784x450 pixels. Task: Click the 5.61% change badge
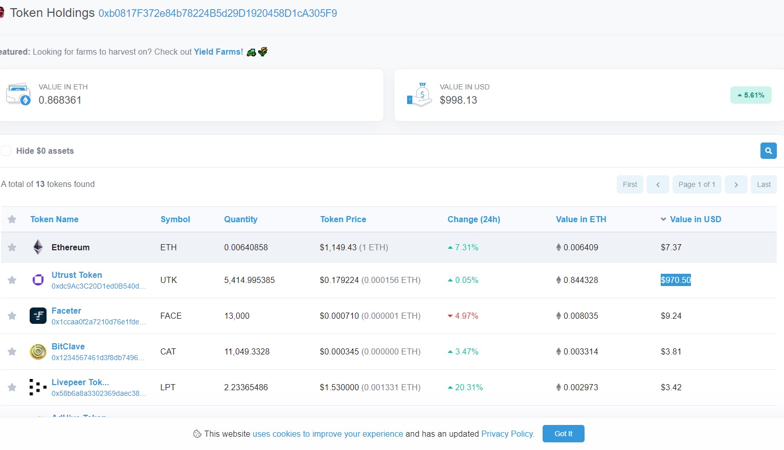click(x=751, y=95)
